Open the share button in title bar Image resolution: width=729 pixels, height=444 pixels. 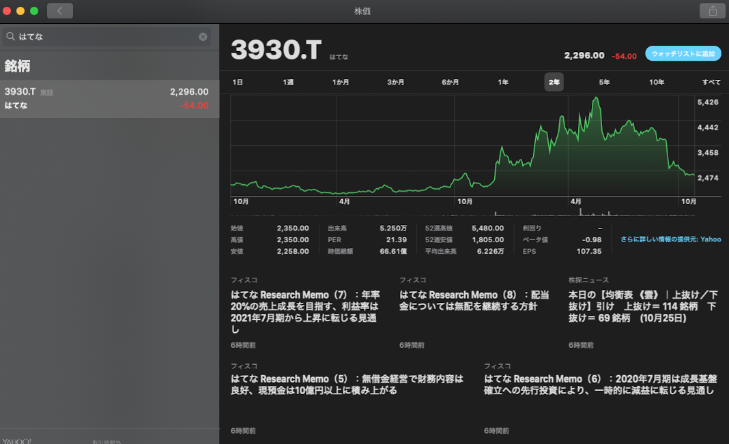point(712,11)
